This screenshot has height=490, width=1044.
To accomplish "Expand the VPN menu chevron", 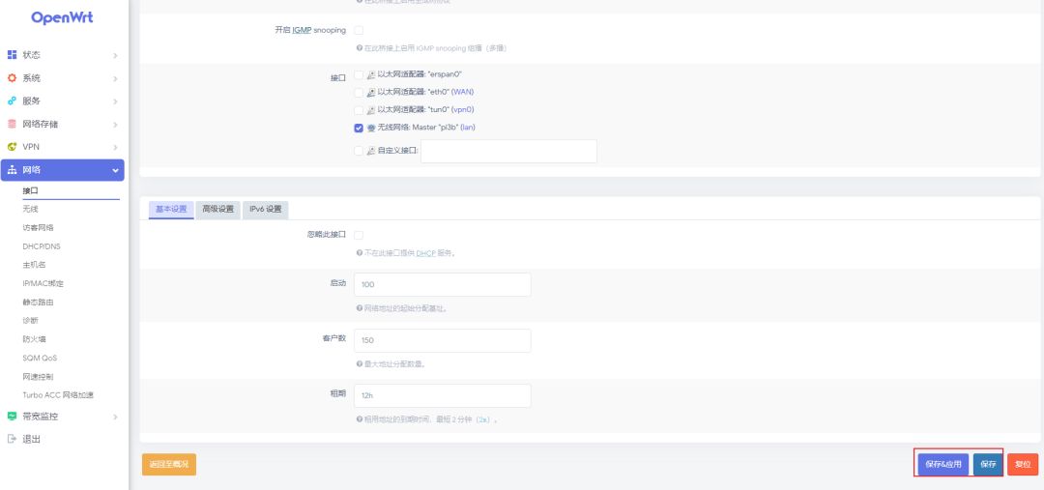I will click(115, 147).
